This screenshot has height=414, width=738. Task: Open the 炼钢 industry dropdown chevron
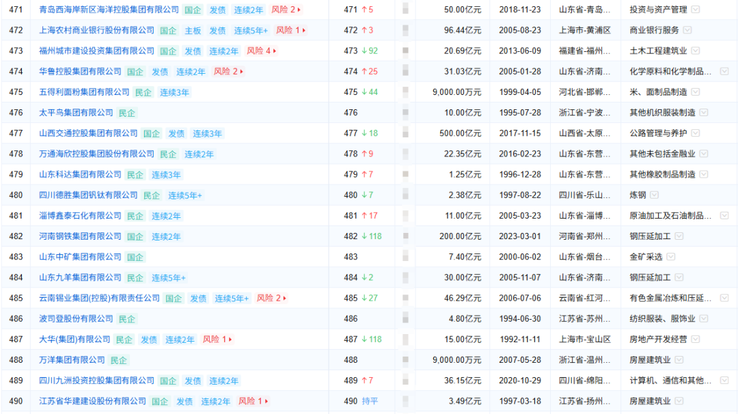pyautogui.click(x=654, y=195)
